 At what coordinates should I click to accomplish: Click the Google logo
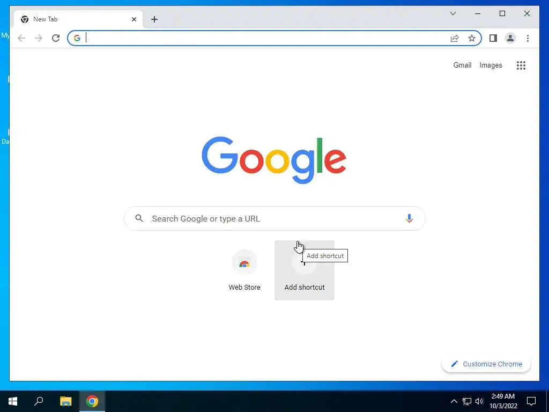pos(274,160)
